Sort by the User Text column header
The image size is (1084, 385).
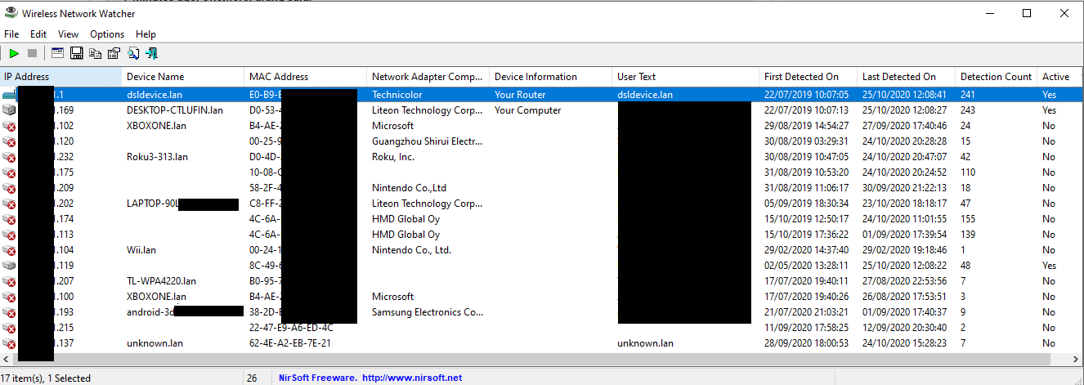pyautogui.click(x=686, y=77)
